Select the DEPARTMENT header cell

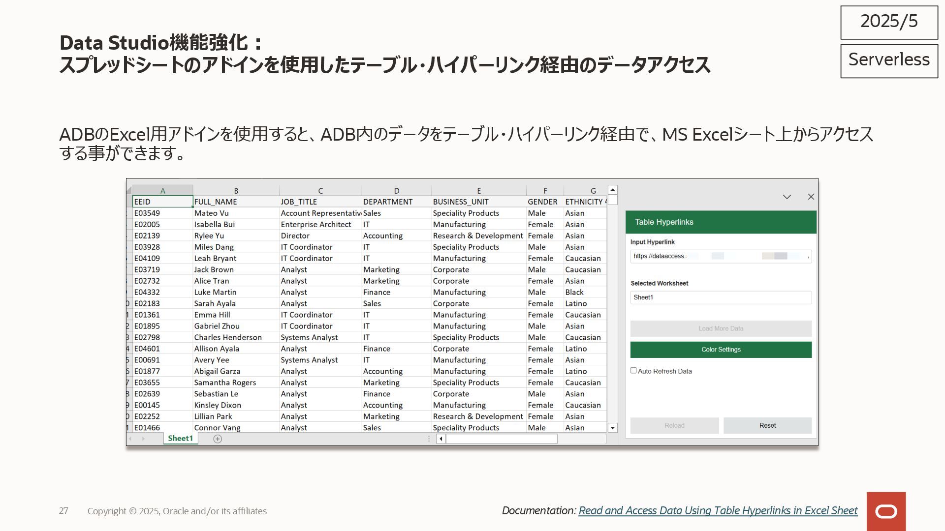click(397, 202)
